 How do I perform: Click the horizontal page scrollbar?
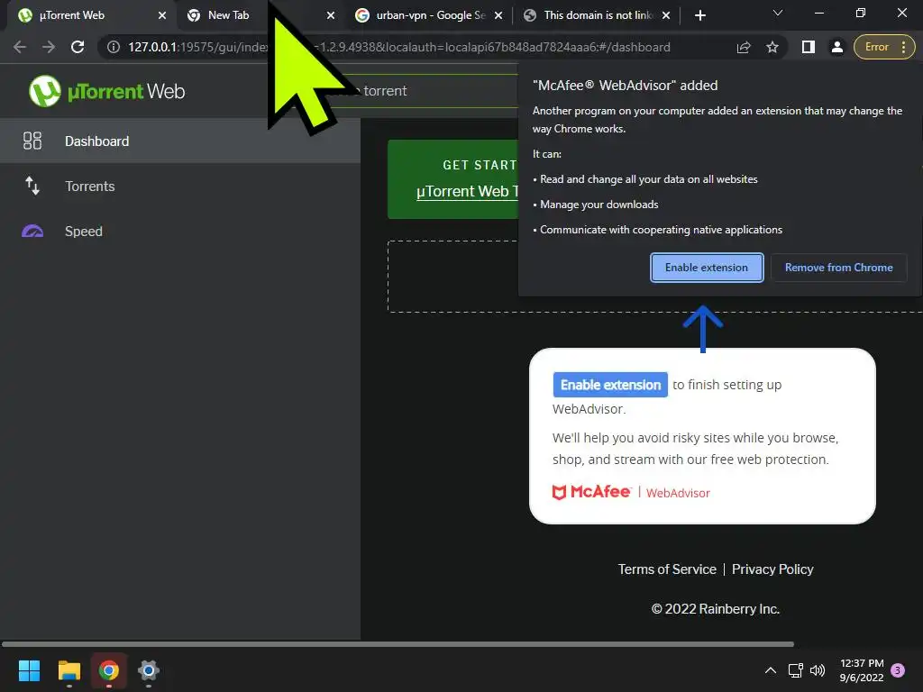398,644
